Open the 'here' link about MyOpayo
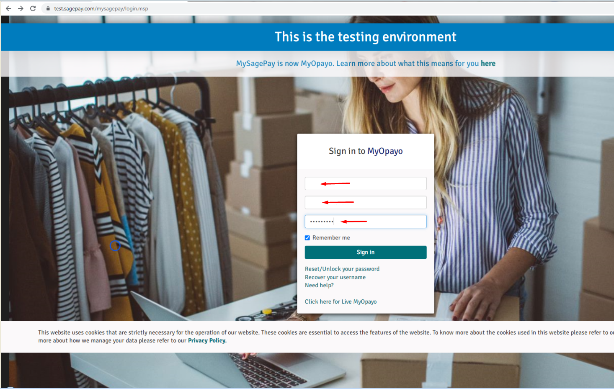 coord(488,63)
